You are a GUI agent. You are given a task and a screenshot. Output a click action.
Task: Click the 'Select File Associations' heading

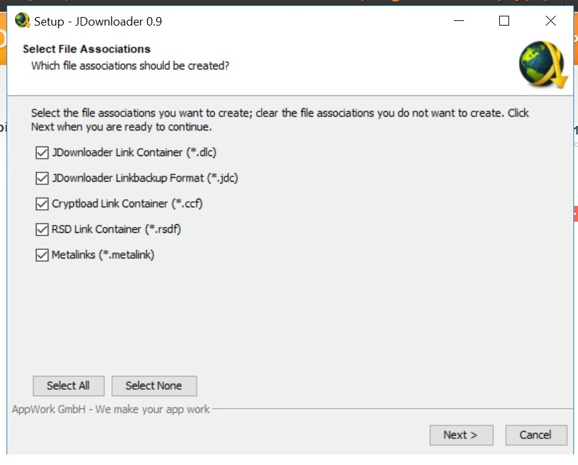(87, 49)
